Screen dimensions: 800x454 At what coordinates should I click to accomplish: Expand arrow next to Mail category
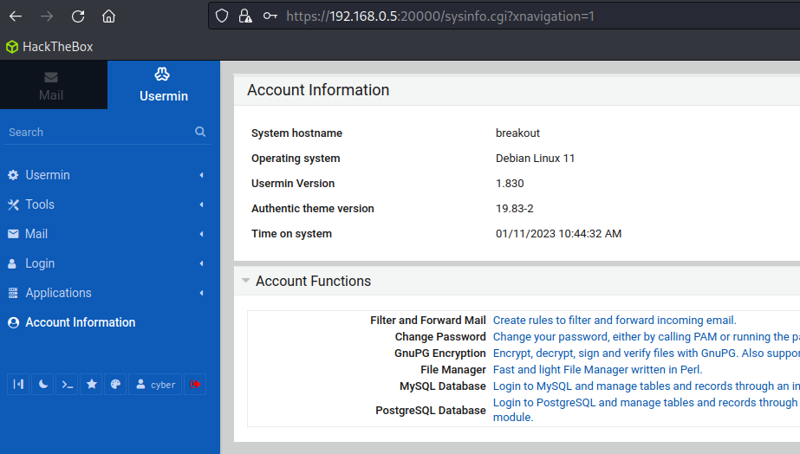point(202,234)
